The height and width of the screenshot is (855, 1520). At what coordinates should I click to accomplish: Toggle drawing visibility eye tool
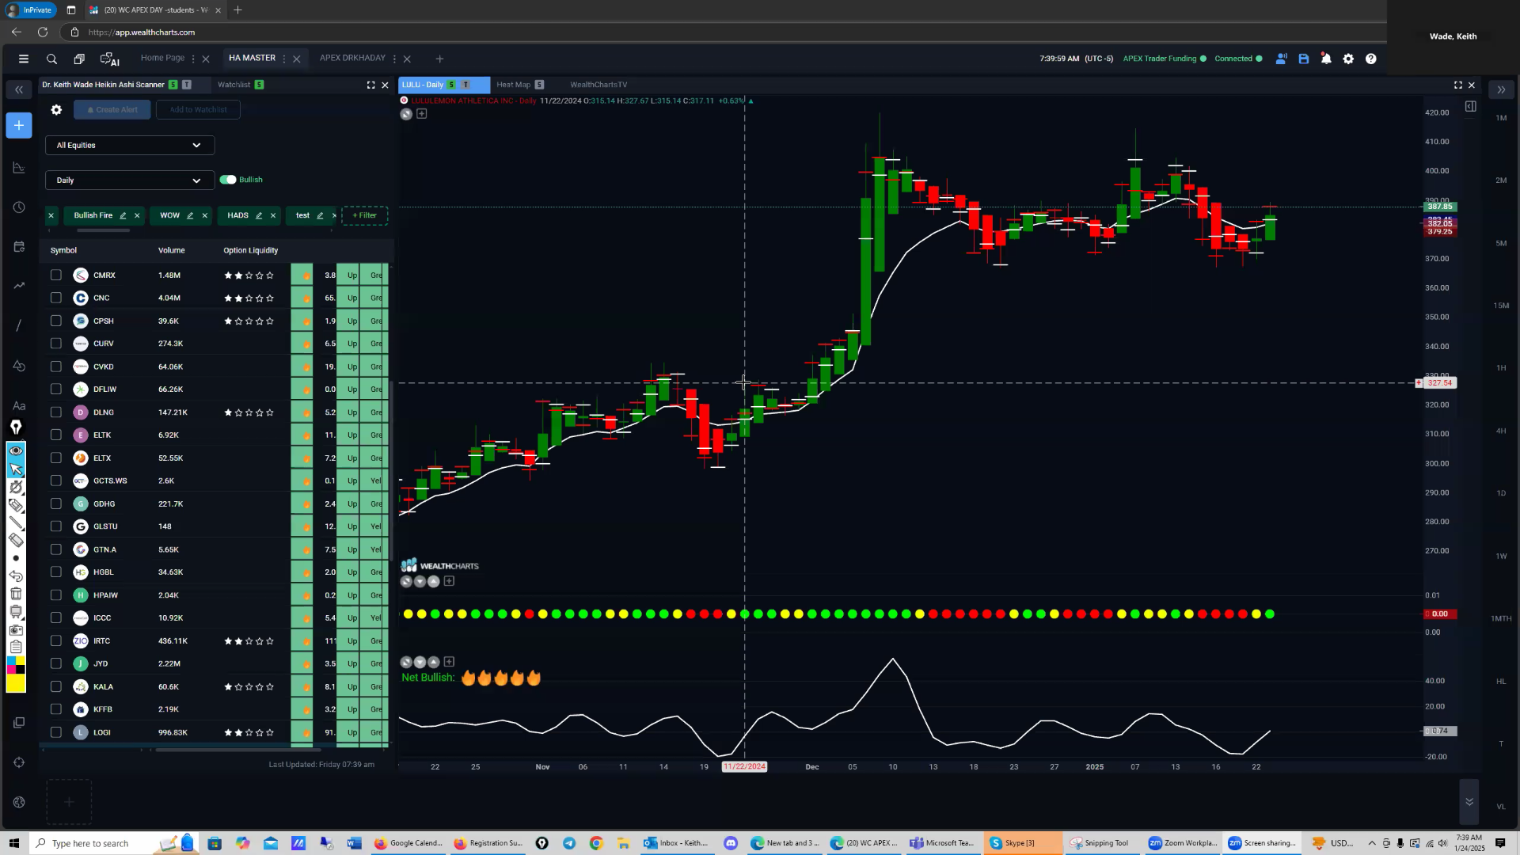(x=16, y=450)
